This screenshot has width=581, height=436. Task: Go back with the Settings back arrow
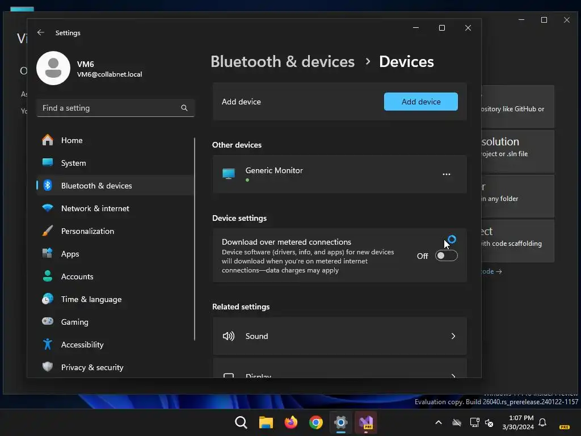(41, 32)
